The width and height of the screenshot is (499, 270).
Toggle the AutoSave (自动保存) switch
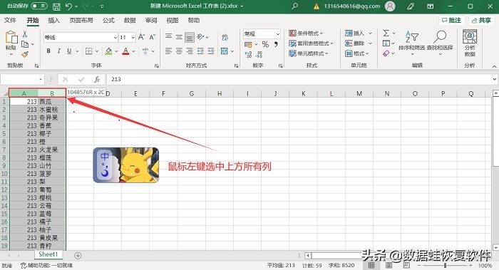[x=39, y=6]
